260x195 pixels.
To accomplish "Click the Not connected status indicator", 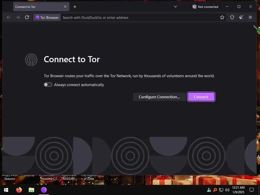I will tap(205, 7).
